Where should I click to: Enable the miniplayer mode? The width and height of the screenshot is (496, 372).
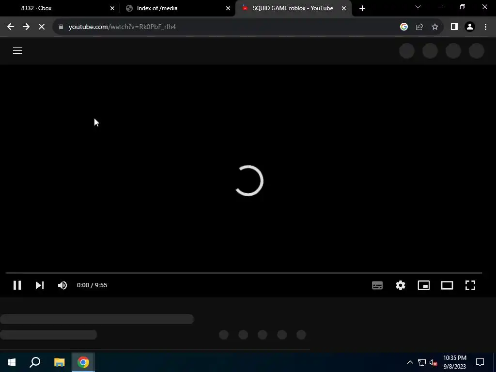(423, 285)
